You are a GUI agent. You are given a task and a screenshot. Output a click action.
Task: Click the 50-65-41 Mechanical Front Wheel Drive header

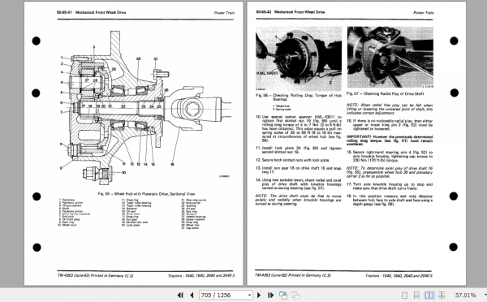pyautogui.click(x=91, y=12)
